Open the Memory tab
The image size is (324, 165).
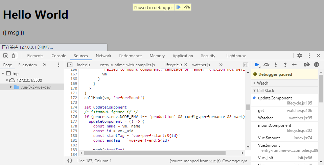[157, 56]
